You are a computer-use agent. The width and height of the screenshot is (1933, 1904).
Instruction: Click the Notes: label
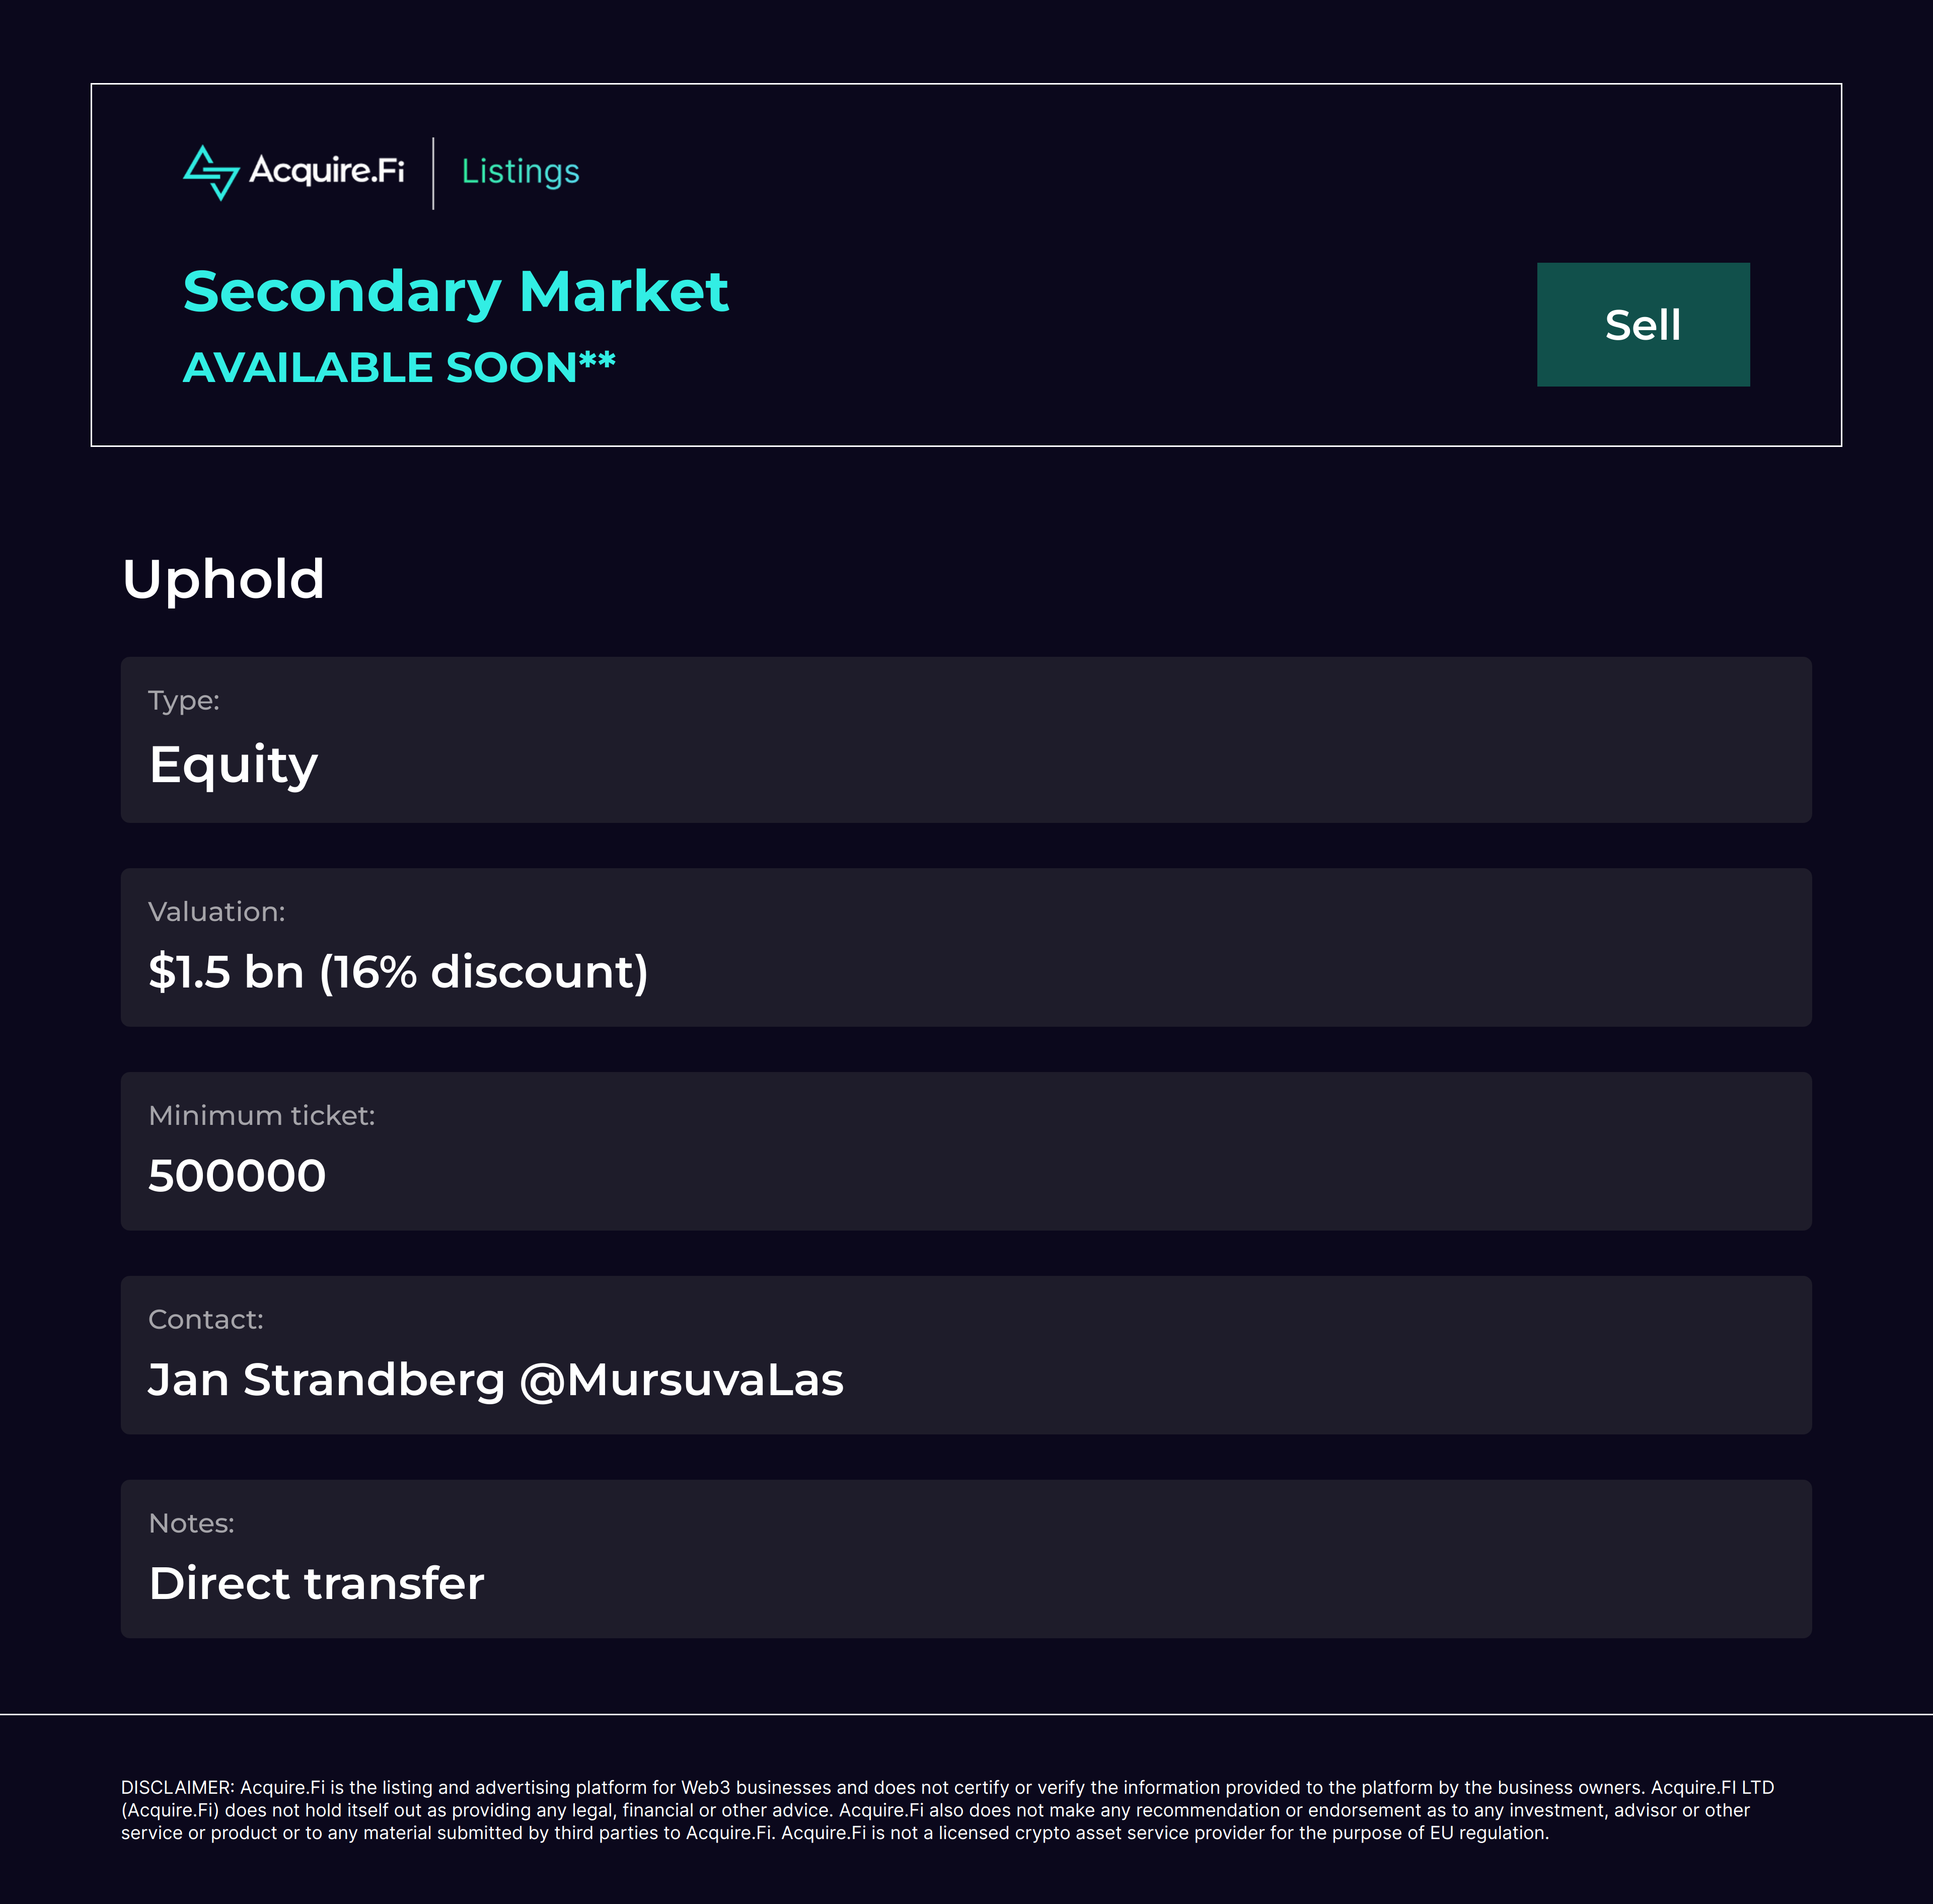pyautogui.click(x=191, y=1524)
